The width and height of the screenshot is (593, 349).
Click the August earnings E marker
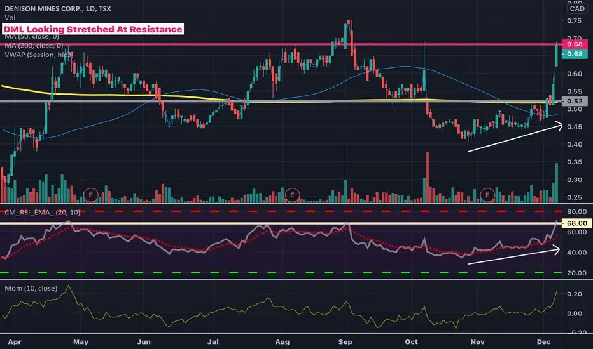(292, 195)
